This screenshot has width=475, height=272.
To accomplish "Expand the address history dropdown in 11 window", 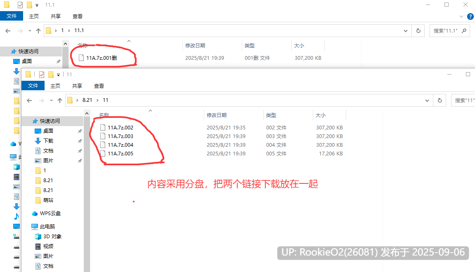I will (427, 101).
